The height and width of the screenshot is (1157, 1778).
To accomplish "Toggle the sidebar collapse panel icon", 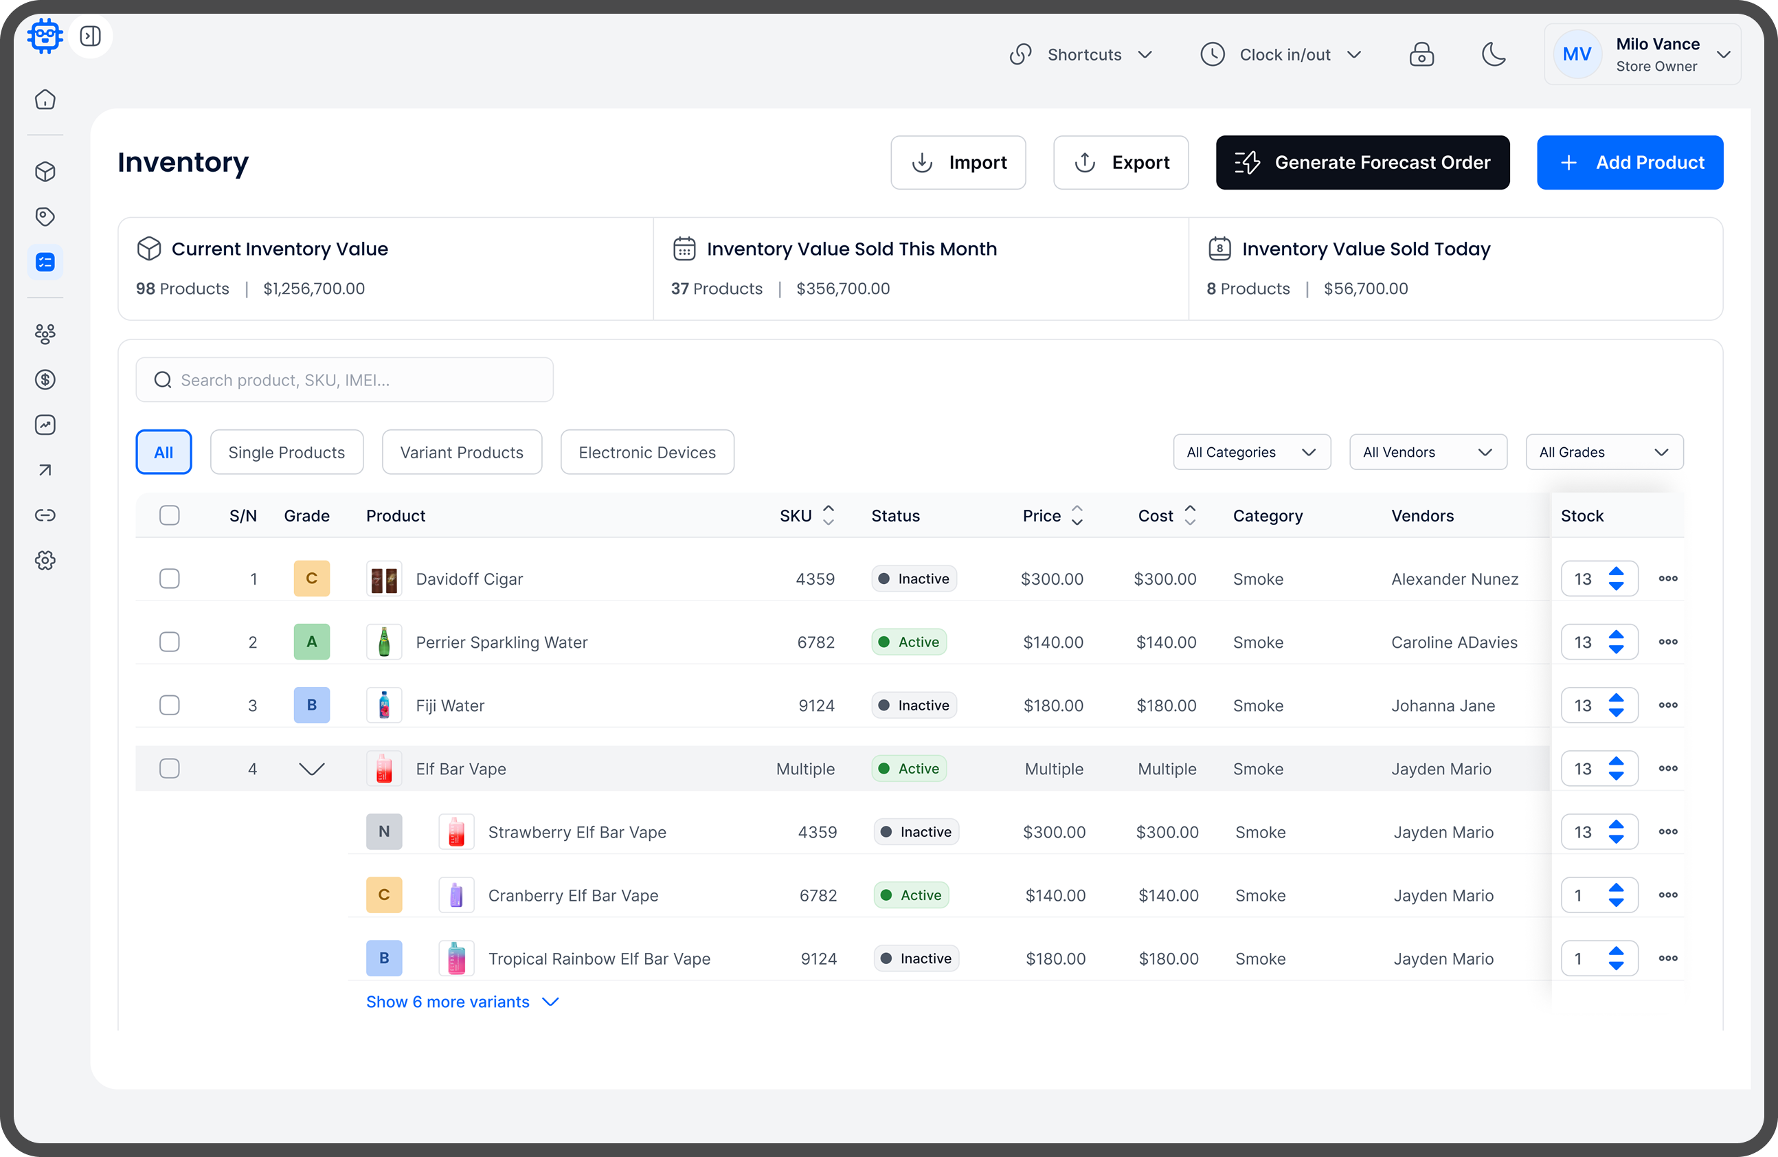I will pyautogui.click(x=91, y=36).
